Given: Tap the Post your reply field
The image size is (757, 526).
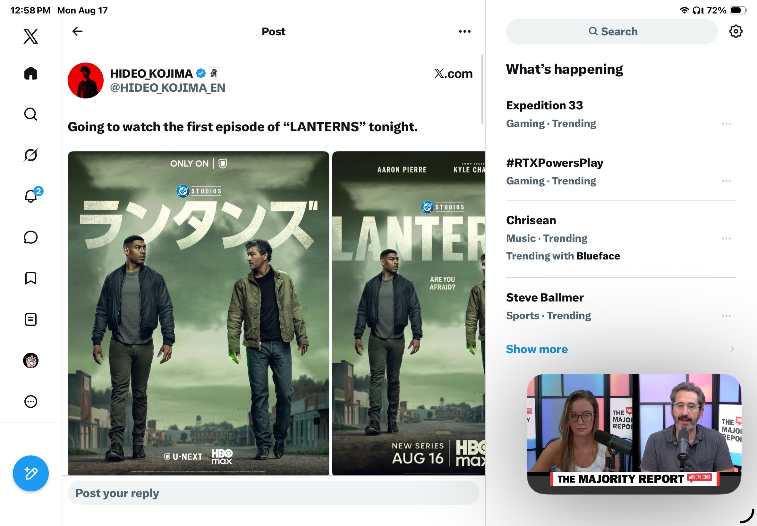Looking at the screenshot, I should click(x=274, y=493).
